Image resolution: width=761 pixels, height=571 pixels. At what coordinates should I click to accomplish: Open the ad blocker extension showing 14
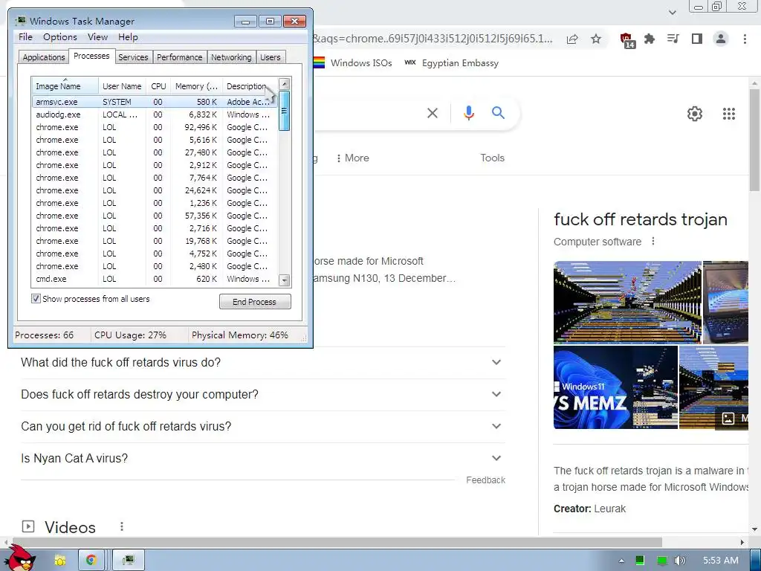(627, 40)
